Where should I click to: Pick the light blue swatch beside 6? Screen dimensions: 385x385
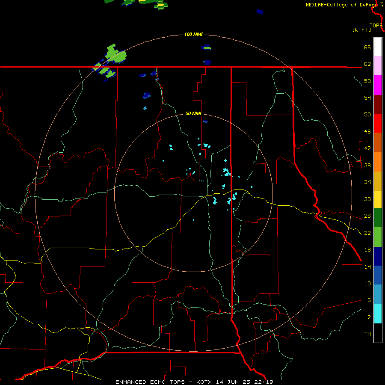pos(378,294)
